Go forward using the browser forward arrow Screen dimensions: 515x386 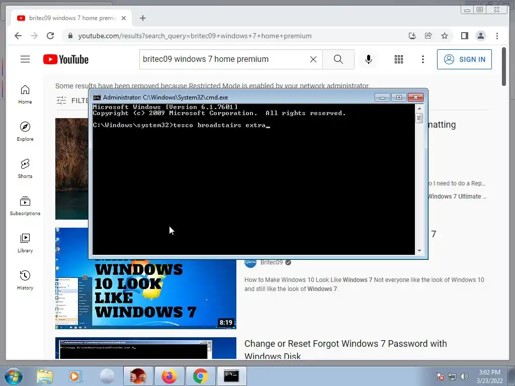tap(34, 36)
